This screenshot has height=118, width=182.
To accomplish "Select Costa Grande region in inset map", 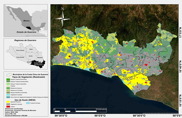I will pos(19,57).
